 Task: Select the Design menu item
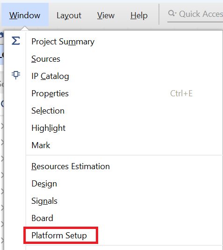point(124,184)
